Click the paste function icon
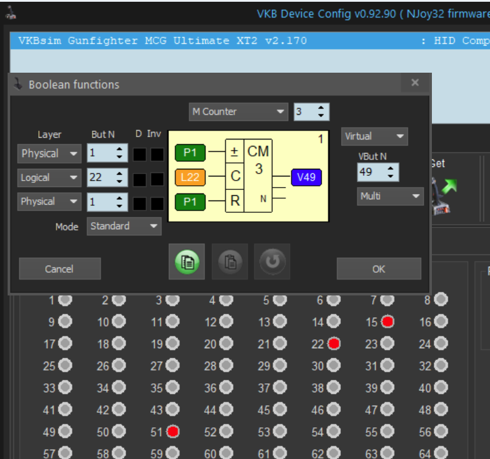This screenshot has width=490, height=459. [229, 261]
